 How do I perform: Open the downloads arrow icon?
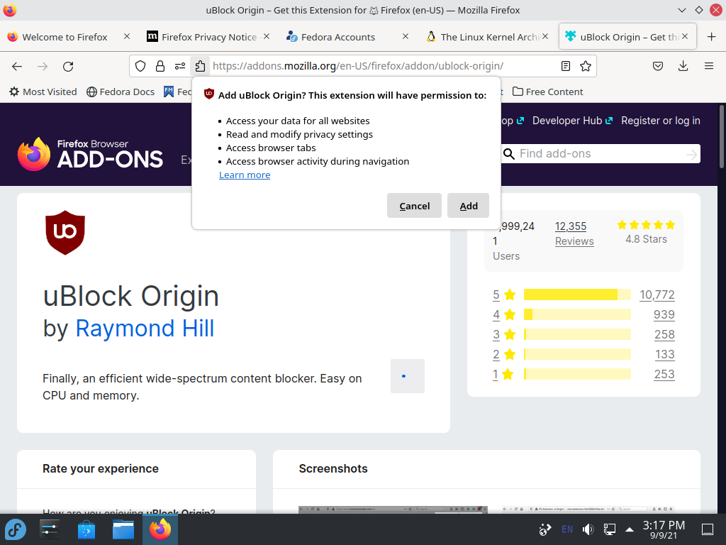click(683, 66)
